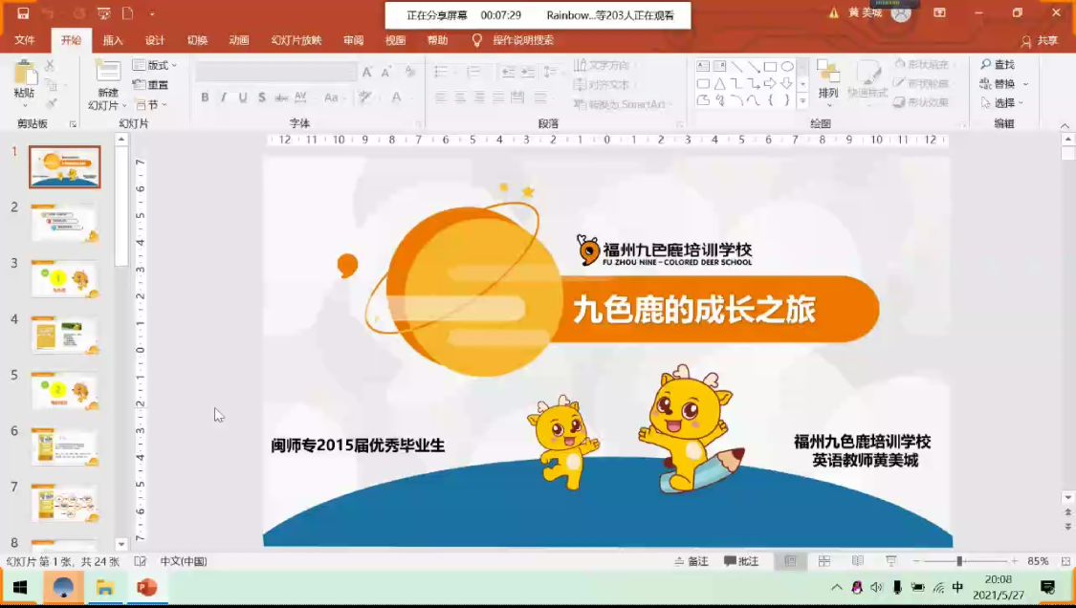
Task: Open Reading View from status bar
Action: click(857, 561)
